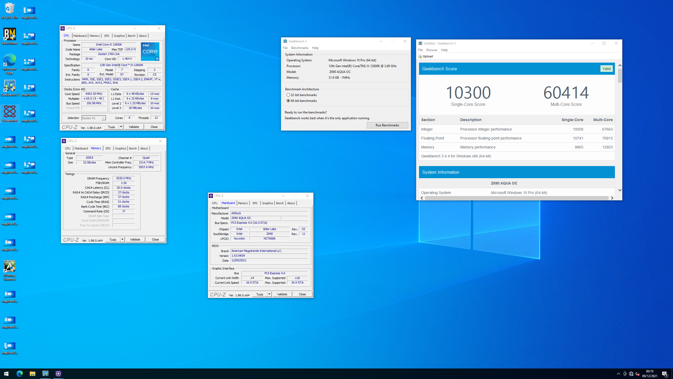Expand Tools dropdown arrow in Mainboard window
The image size is (673, 379).
269,294
